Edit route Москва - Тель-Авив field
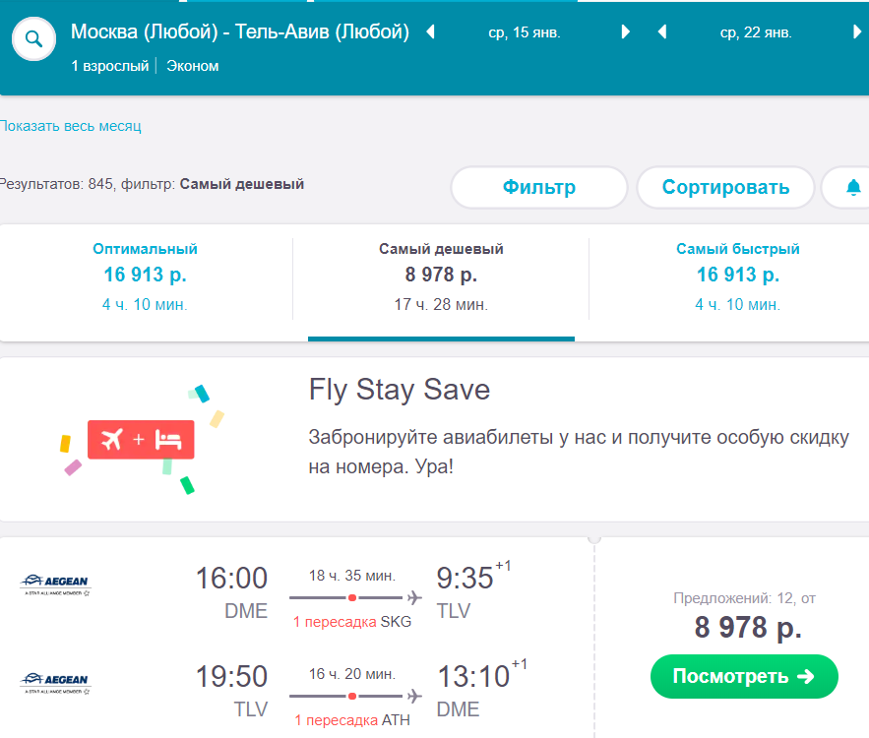Image resolution: width=869 pixels, height=738 pixels. [x=240, y=31]
